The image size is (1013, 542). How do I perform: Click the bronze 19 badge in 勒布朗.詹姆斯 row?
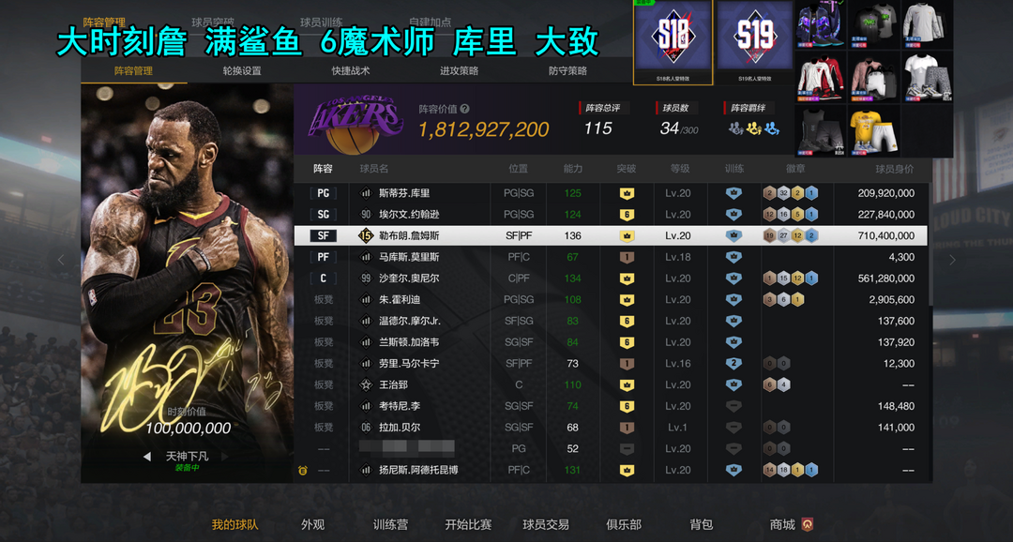pyautogui.click(x=769, y=235)
